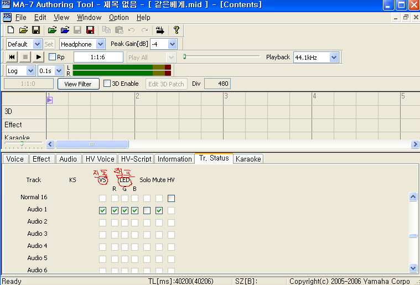Click the purple start marker on the timeline
420x285 pixels.
pyautogui.click(x=49, y=100)
